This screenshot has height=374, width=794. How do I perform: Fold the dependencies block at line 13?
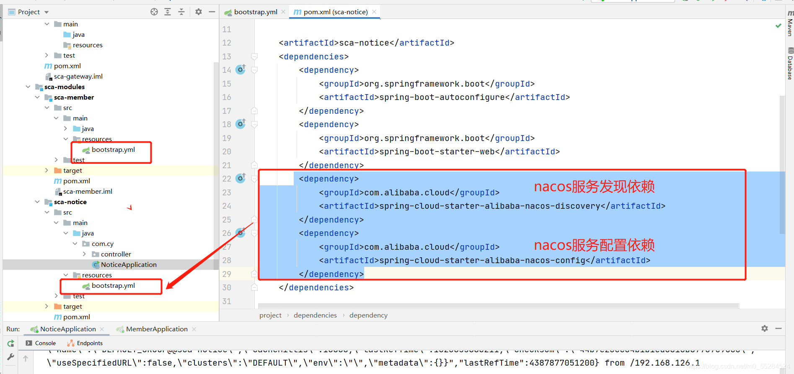pos(254,56)
